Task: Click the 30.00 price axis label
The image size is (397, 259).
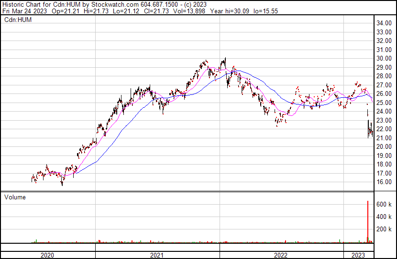Action: pyautogui.click(x=385, y=58)
